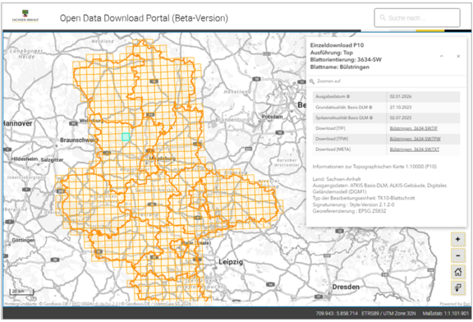
Task: Download the Bülstringen 3634-SW TIF file
Action: [x=414, y=128]
